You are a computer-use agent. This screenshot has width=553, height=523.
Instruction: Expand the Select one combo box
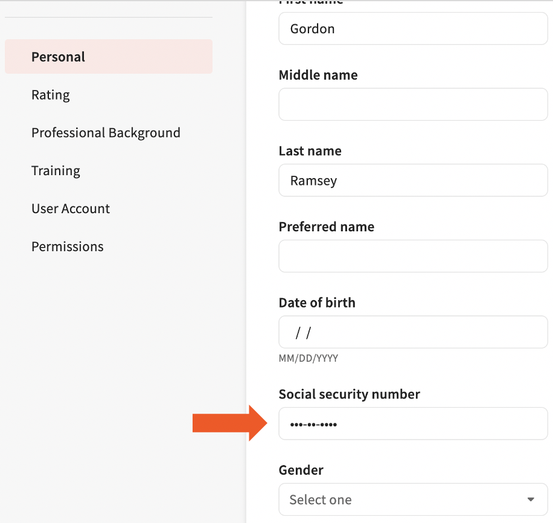[413, 499]
